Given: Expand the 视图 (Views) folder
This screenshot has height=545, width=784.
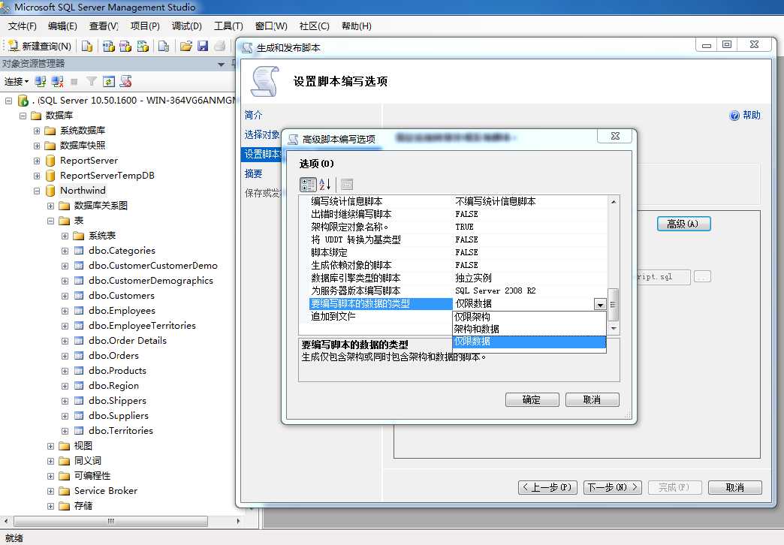Looking at the screenshot, I should pyautogui.click(x=50, y=446).
